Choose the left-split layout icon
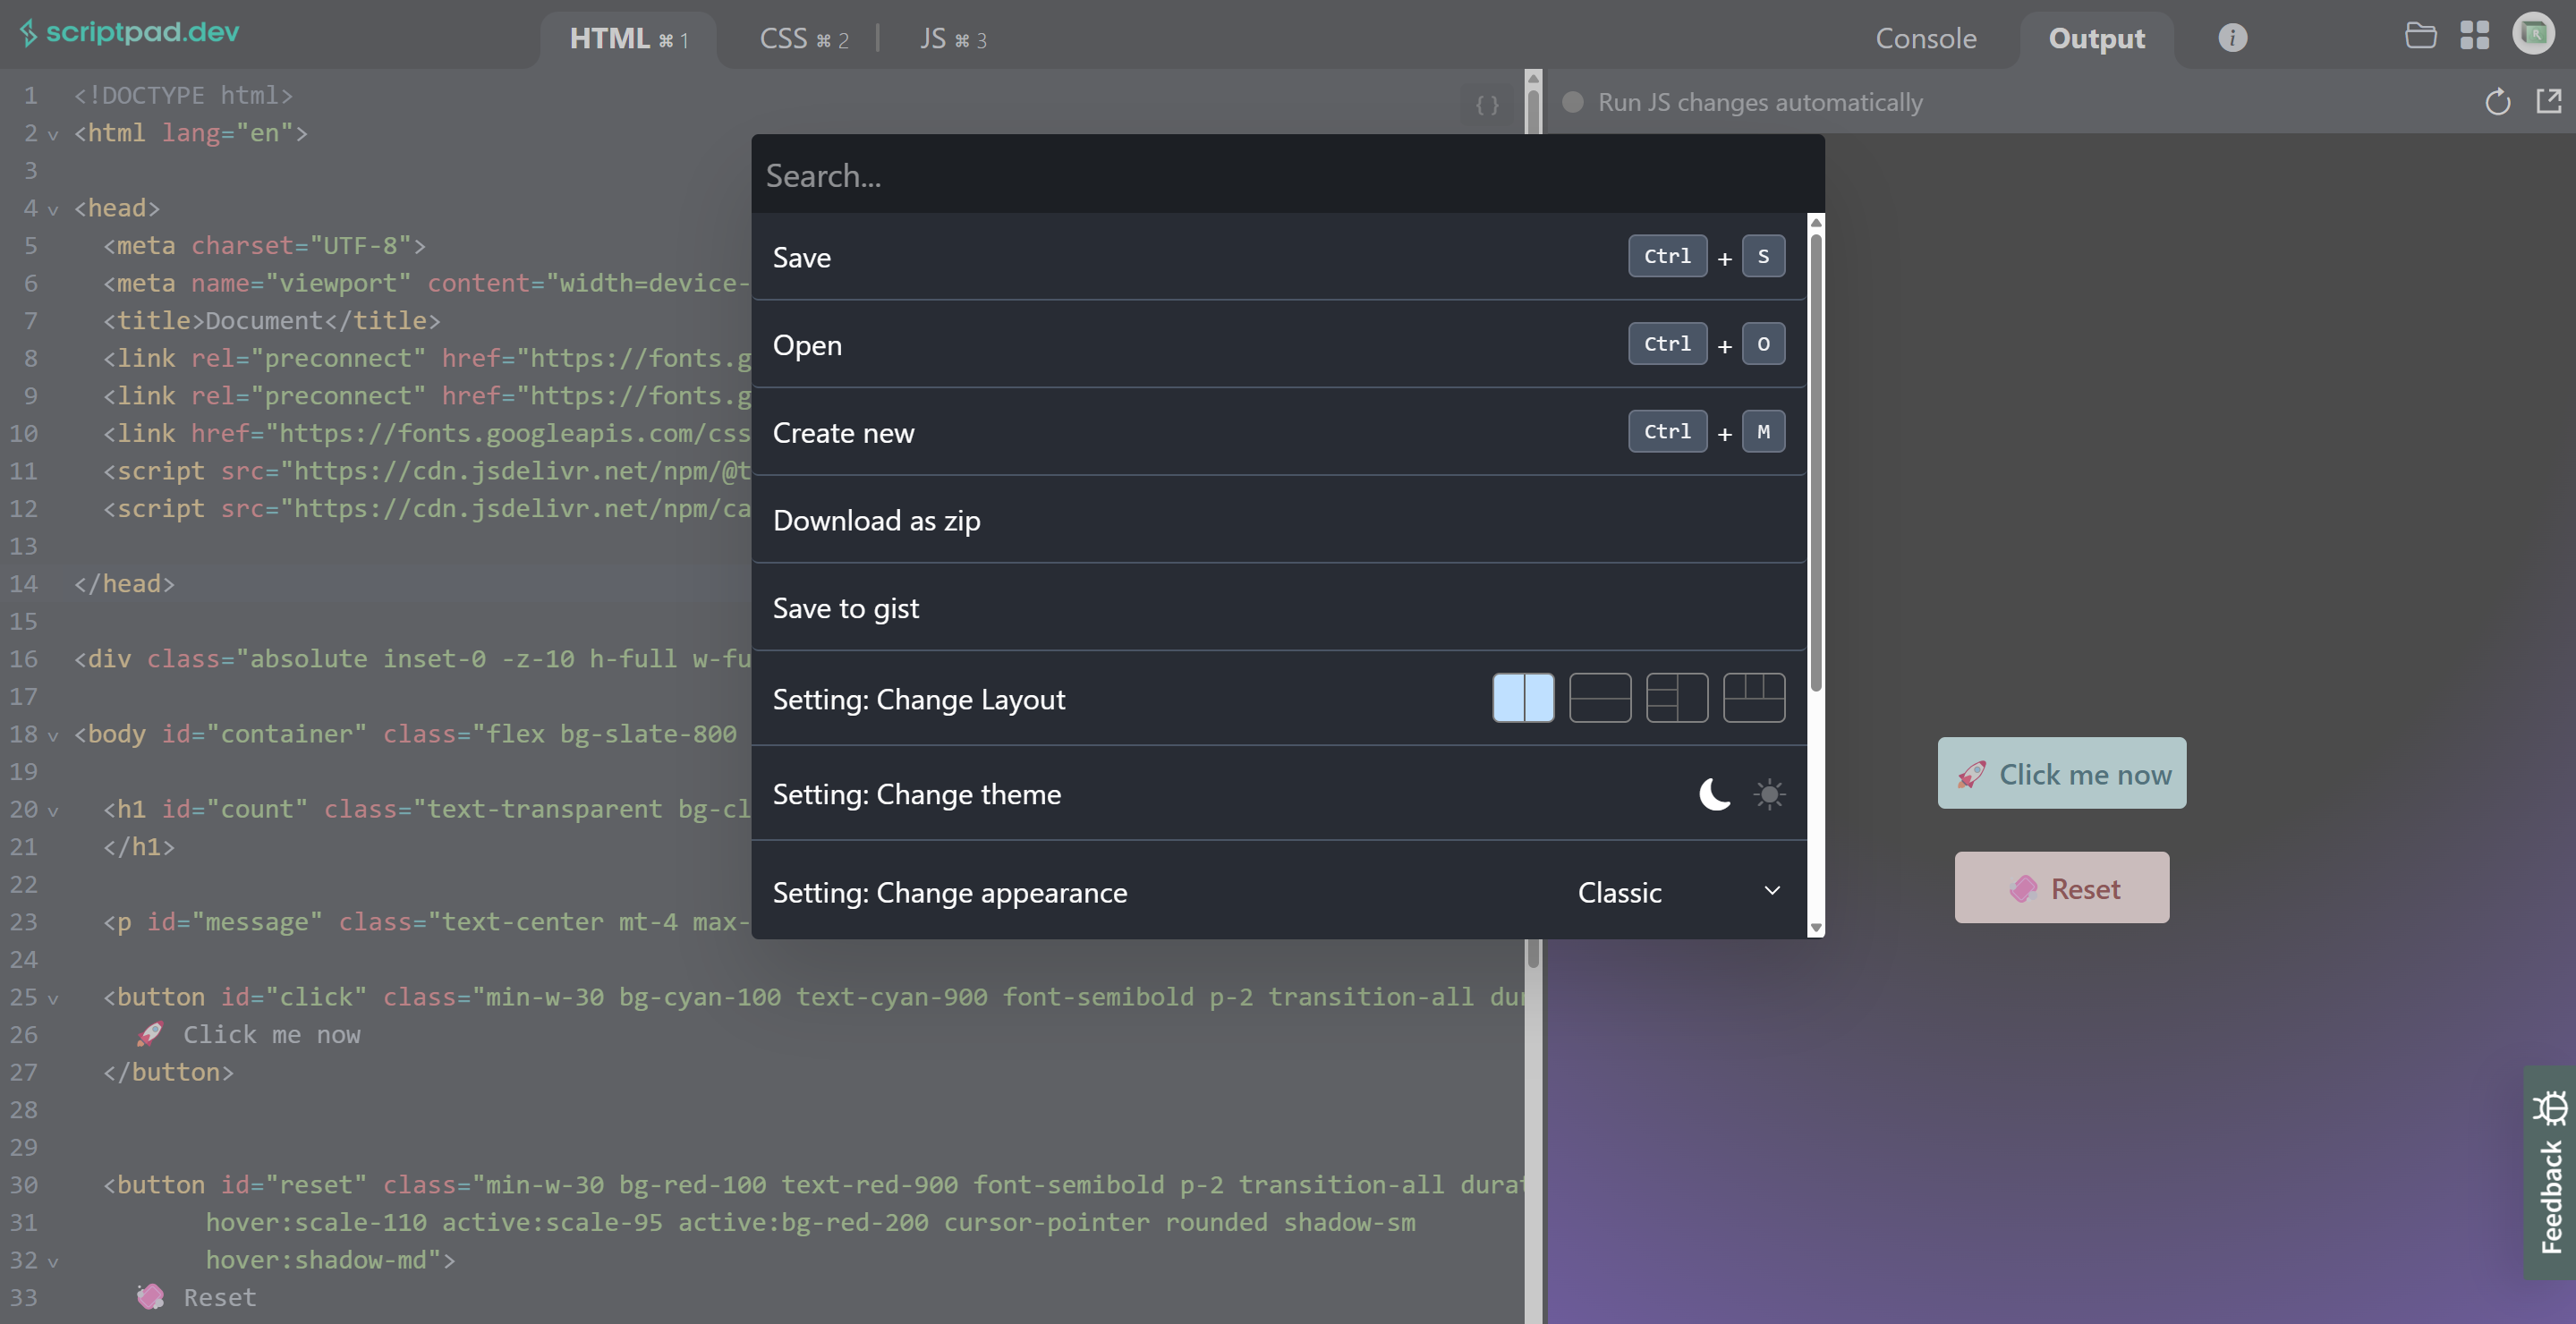Viewport: 2576px width, 1324px height. tap(1677, 698)
